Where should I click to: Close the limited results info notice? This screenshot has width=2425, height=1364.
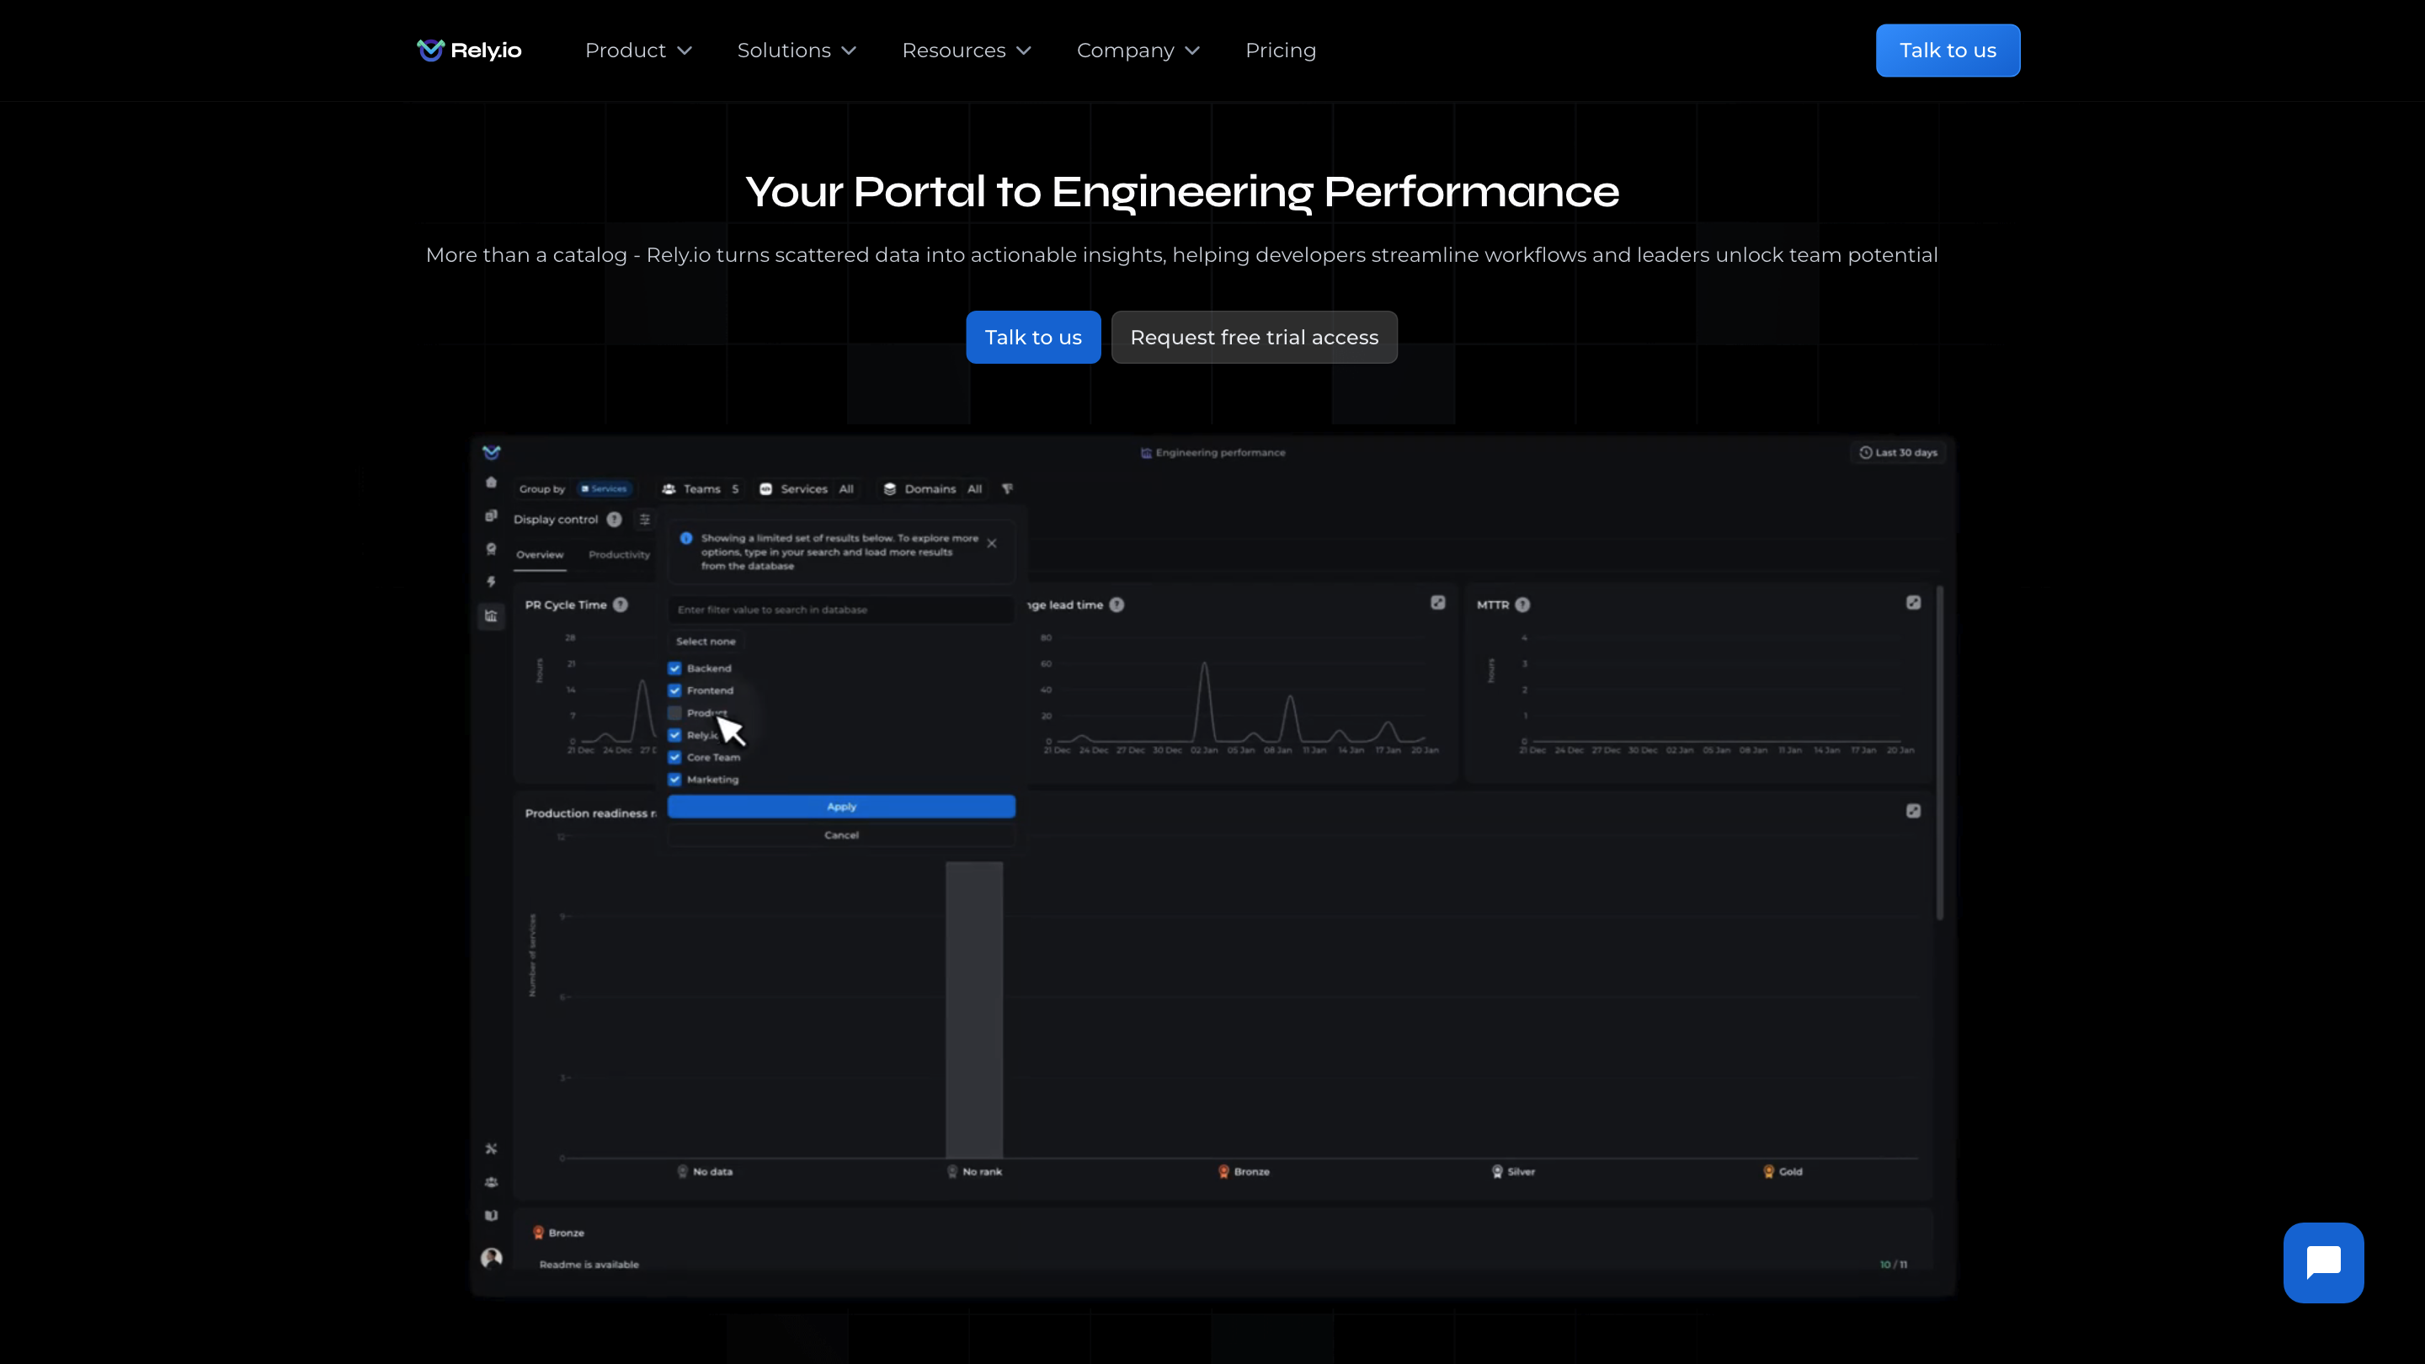click(x=991, y=543)
